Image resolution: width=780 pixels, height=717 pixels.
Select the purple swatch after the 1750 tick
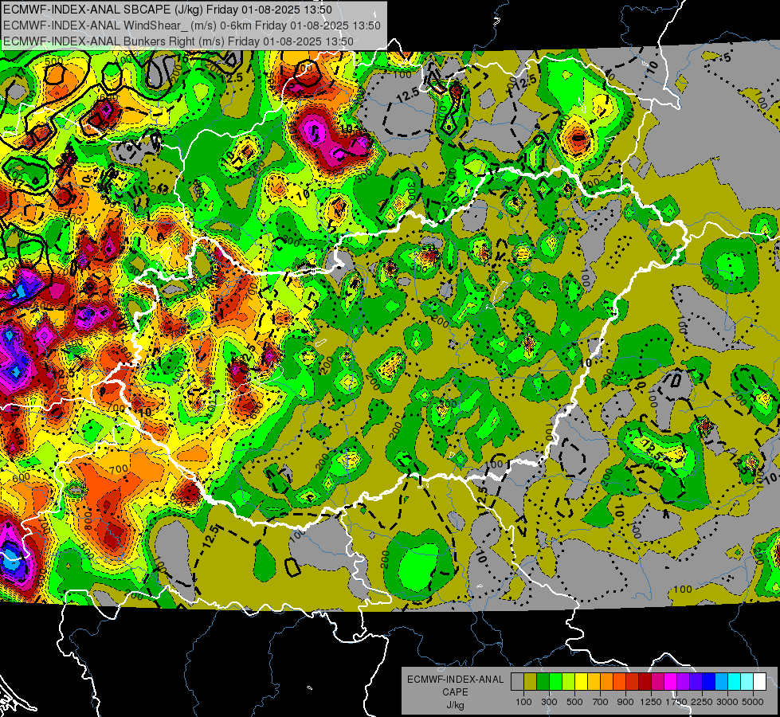pos(683,681)
